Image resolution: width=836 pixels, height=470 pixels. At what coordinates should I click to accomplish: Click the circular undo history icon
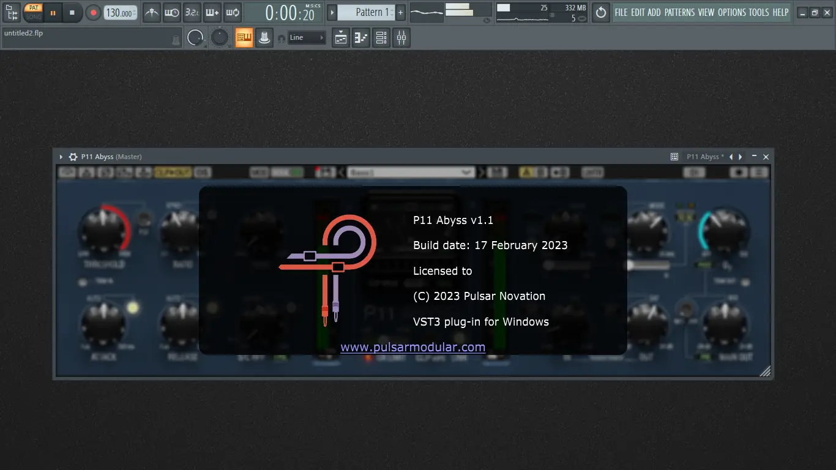pos(601,12)
